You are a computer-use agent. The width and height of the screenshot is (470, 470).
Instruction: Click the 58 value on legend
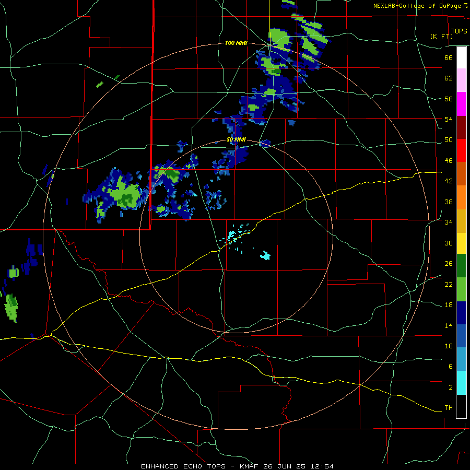coord(449,99)
